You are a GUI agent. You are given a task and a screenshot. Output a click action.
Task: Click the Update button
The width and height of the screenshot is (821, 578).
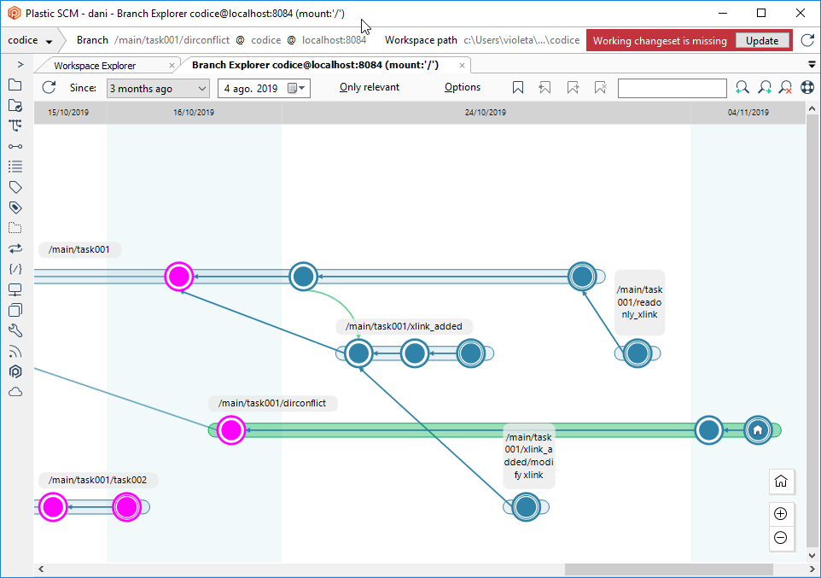point(762,40)
